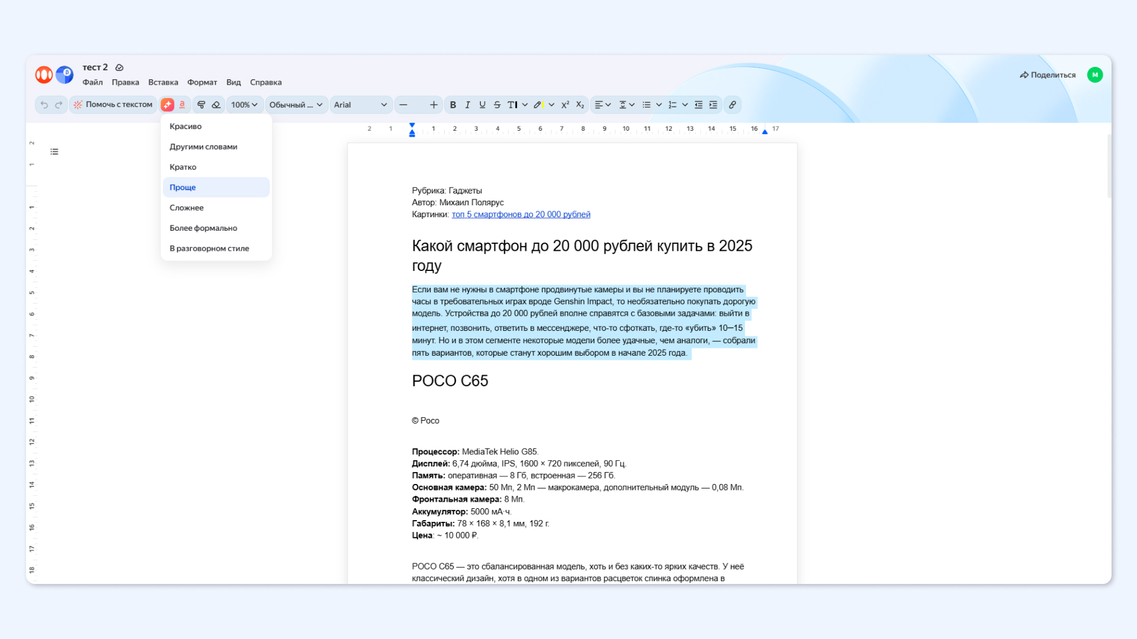1137x639 pixels.
Task: Click the document title 'тест 2'
Action: pyautogui.click(x=95, y=67)
